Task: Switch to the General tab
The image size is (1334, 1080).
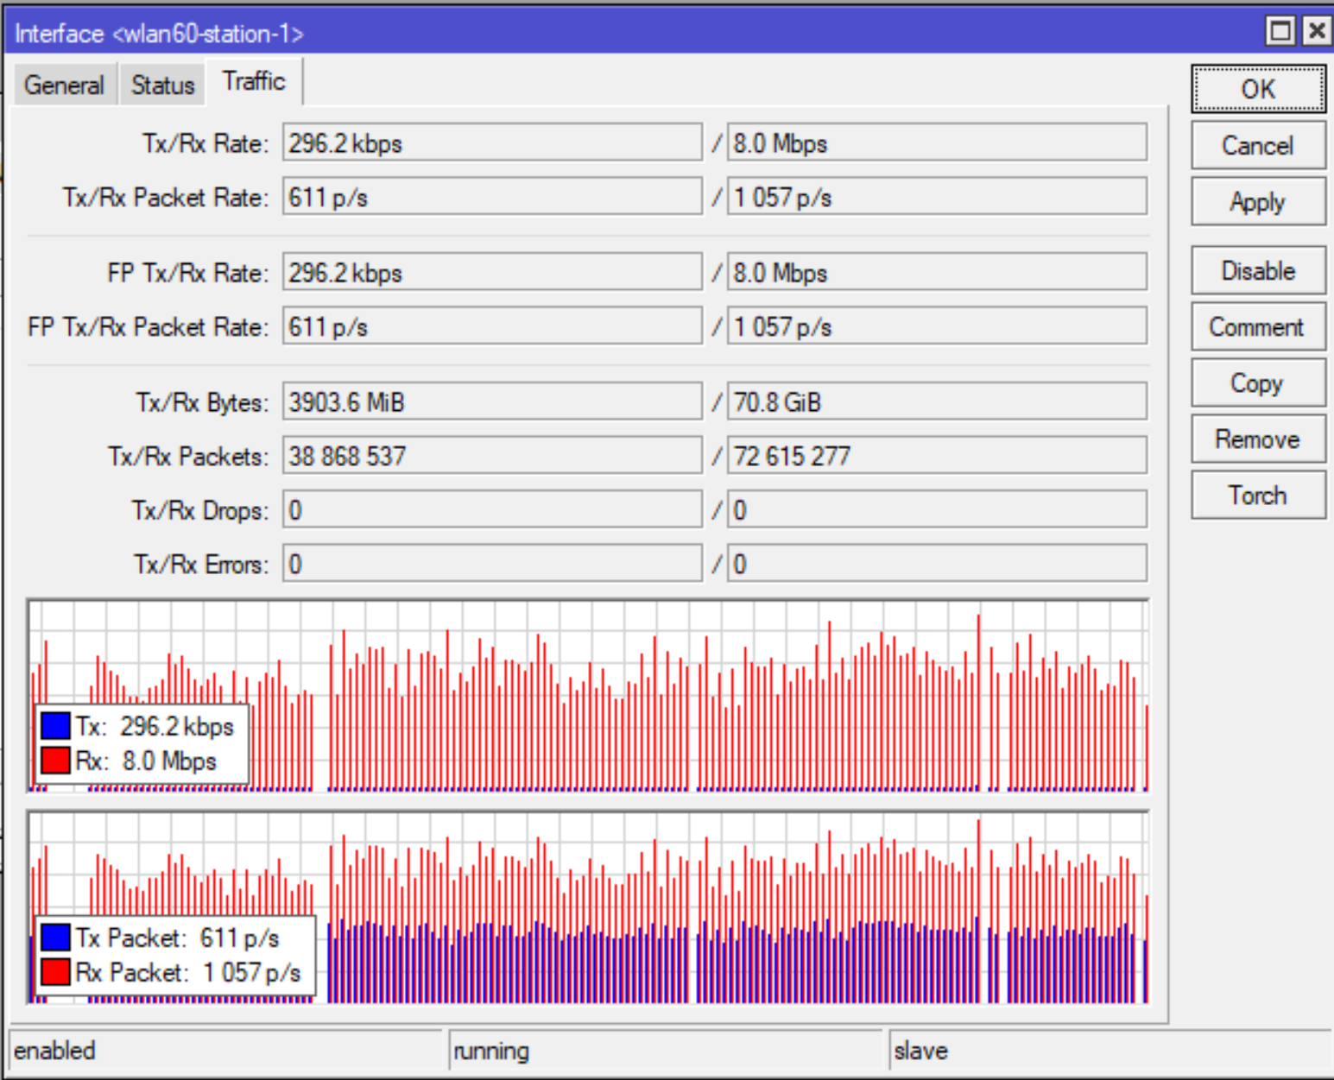Action: point(64,85)
